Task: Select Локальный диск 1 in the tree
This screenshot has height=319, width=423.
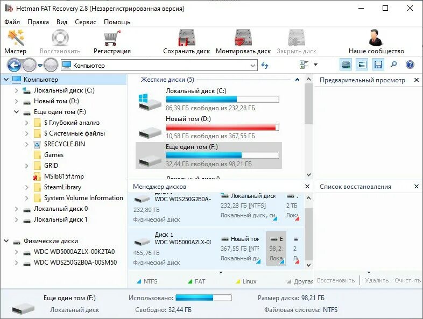Action: [61, 219]
